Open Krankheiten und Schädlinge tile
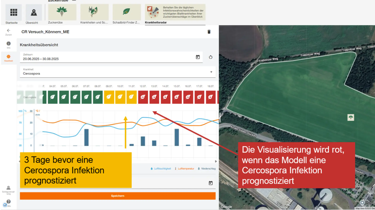The height and width of the screenshot is (210, 375). click(x=94, y=12)
